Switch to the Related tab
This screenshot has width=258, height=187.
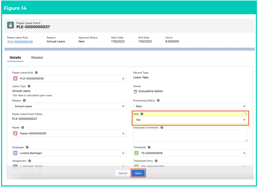click(x=37, y=58)
